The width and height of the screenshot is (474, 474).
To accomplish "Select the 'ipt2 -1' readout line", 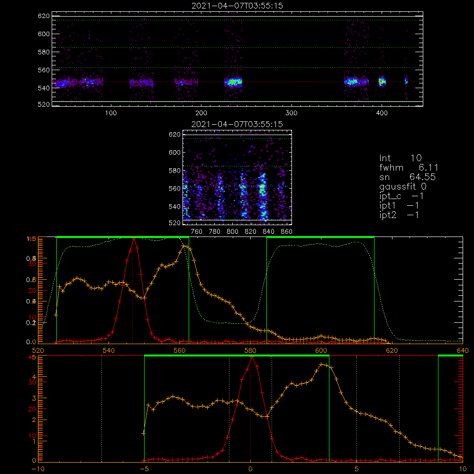I will (399, 215).
